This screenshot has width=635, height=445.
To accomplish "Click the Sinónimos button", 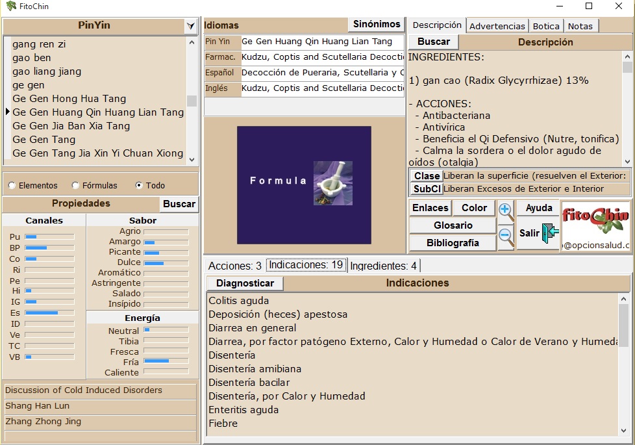I will pos(376,24).
